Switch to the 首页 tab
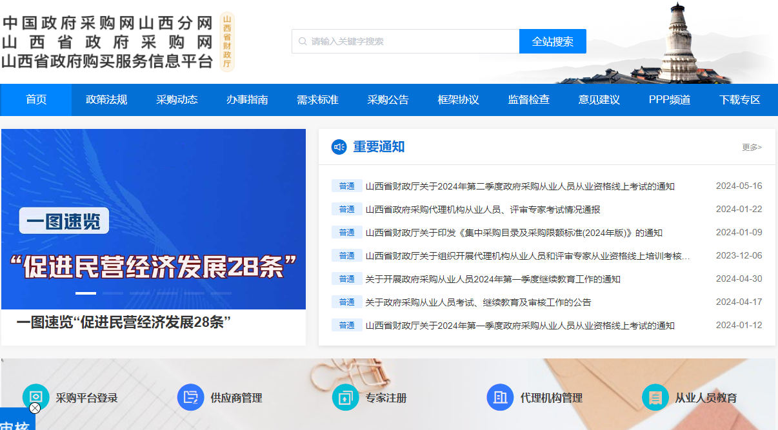Viewport: 778px width, 430px height. (x=35, y=99)
